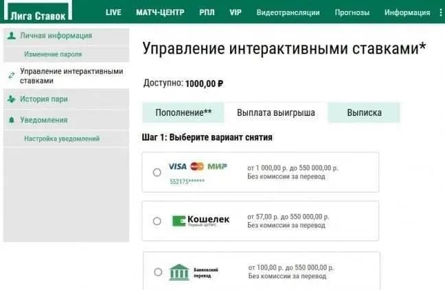Select Управление интерактивными ставками in sidebar

tap(71, 75)
